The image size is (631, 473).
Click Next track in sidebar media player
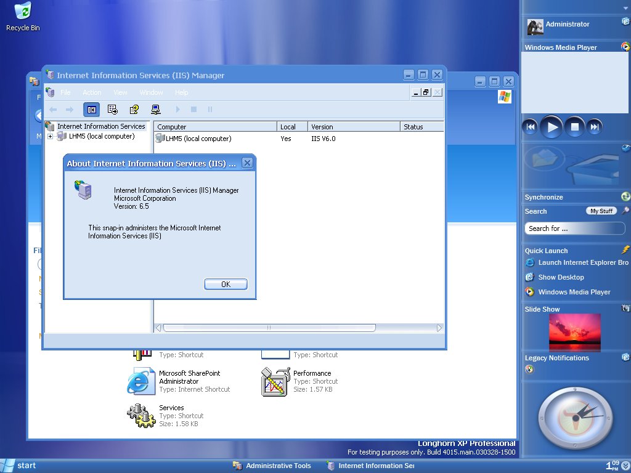(x=595, y=127)
